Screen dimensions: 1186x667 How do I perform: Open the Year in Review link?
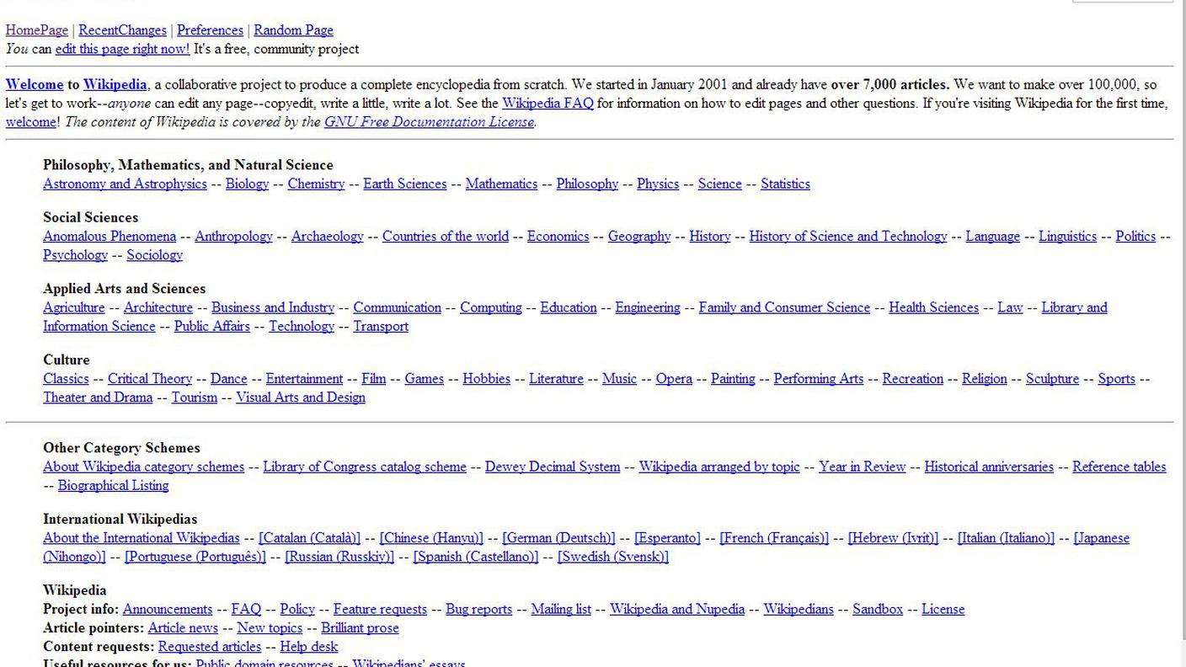pyautogui.click(x=862, y=467)
